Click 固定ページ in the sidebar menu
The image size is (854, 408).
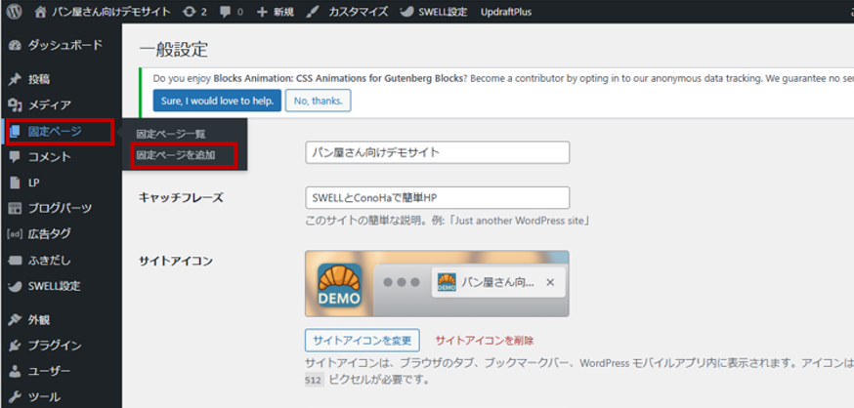[55, 131]
